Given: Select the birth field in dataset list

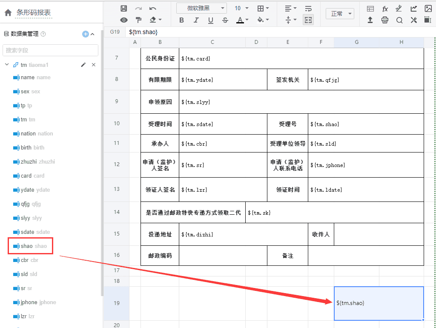Looking at the screenshot, I should click(29, 148).
